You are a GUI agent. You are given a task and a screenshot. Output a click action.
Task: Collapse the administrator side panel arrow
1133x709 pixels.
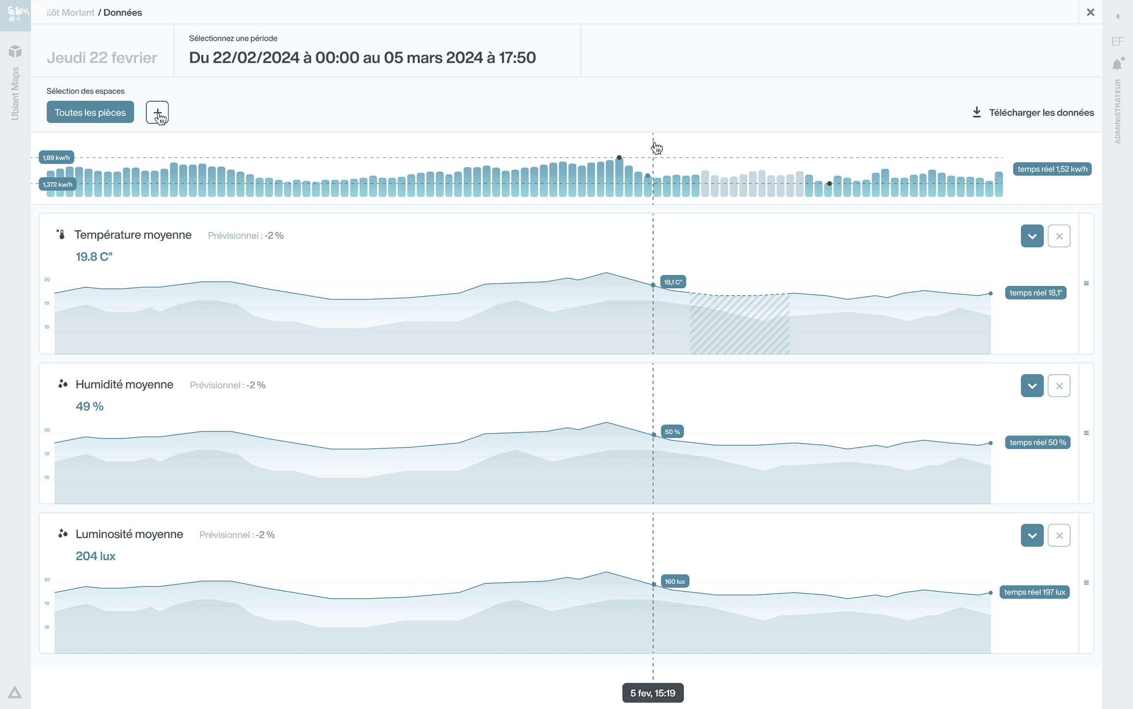point(1117,17)
